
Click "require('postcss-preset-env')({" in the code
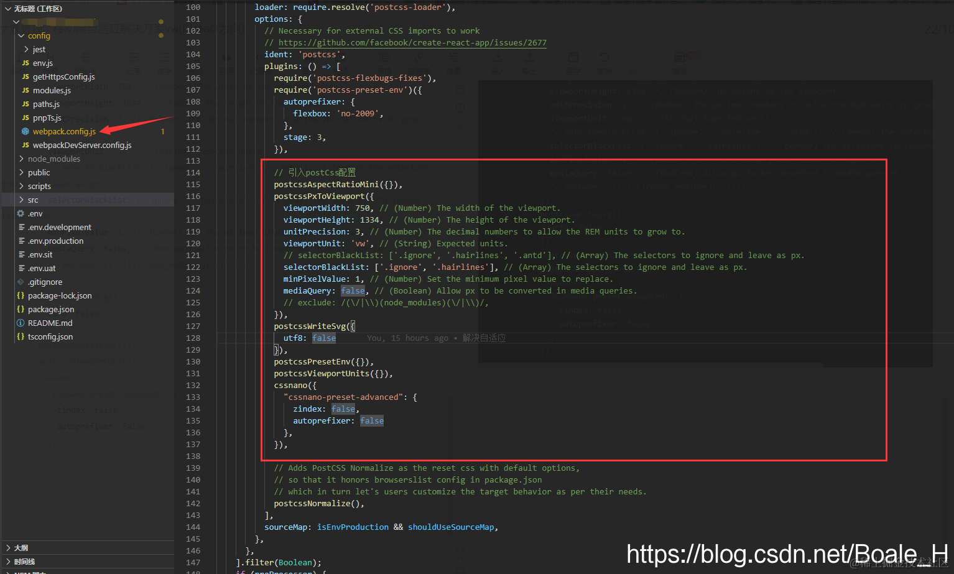coord(348,90)
